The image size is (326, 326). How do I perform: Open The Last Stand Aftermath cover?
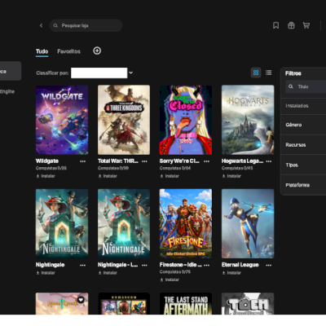point(186,303)
